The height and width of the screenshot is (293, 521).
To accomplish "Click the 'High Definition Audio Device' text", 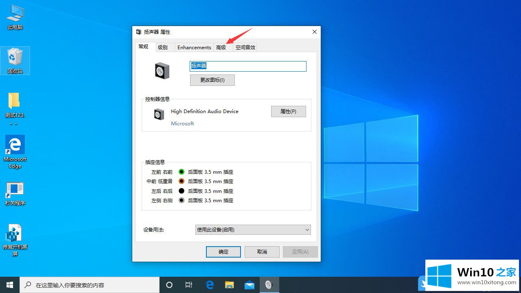I will point(205,111).
